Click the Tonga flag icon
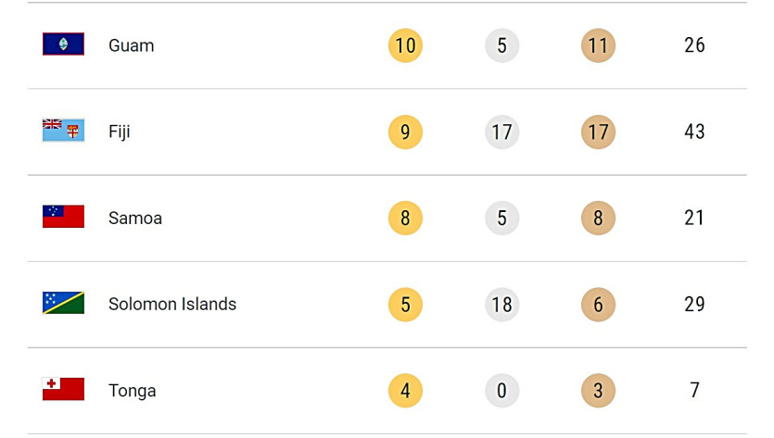This screenshot has width=774, height=438. [x=63, y=390]
